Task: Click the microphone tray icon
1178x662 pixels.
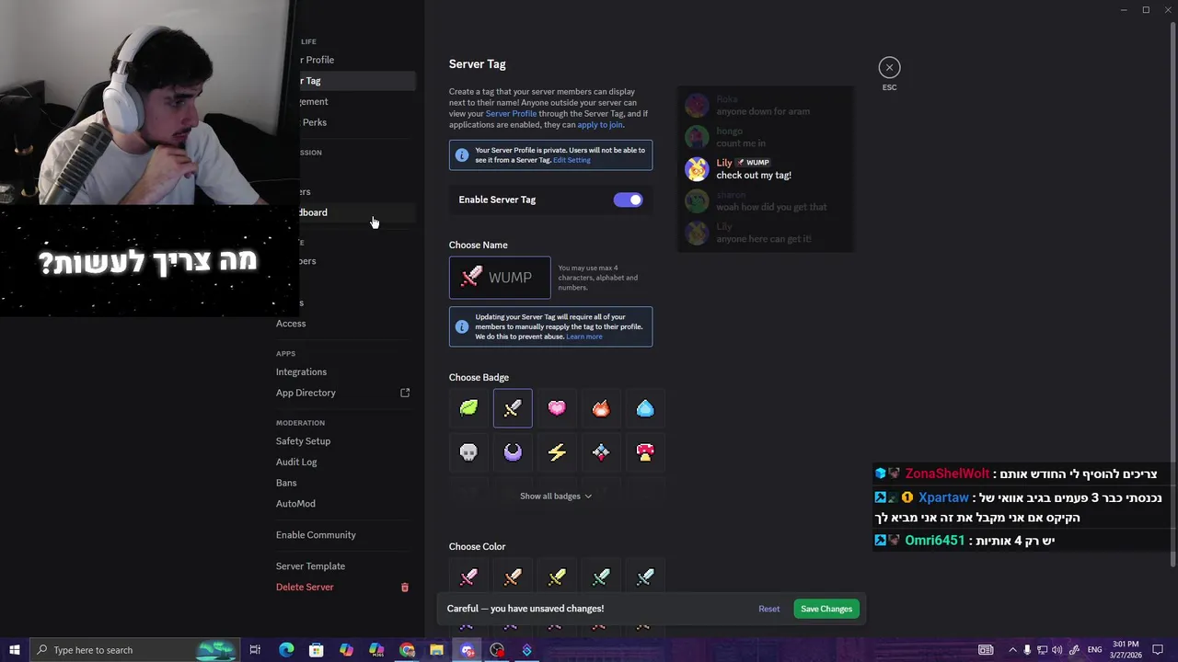Action: pos(1027,650)
